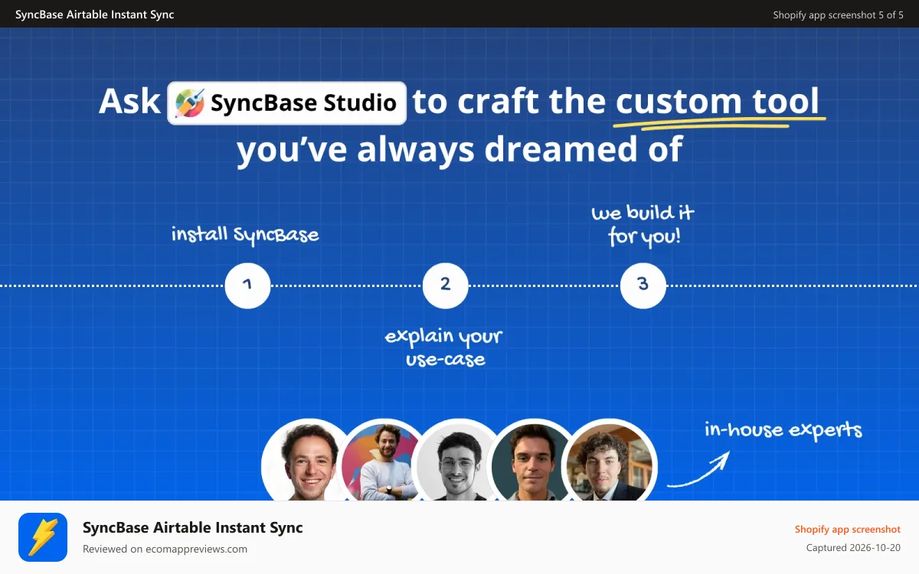Click the "install SyncBase" handwritten label
Screen dimensions: 919x574
245,234
